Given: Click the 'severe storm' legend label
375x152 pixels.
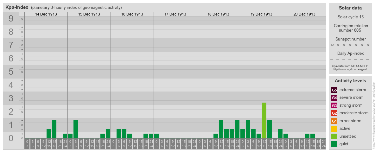Looking at the screenshot, I should 351,98.
